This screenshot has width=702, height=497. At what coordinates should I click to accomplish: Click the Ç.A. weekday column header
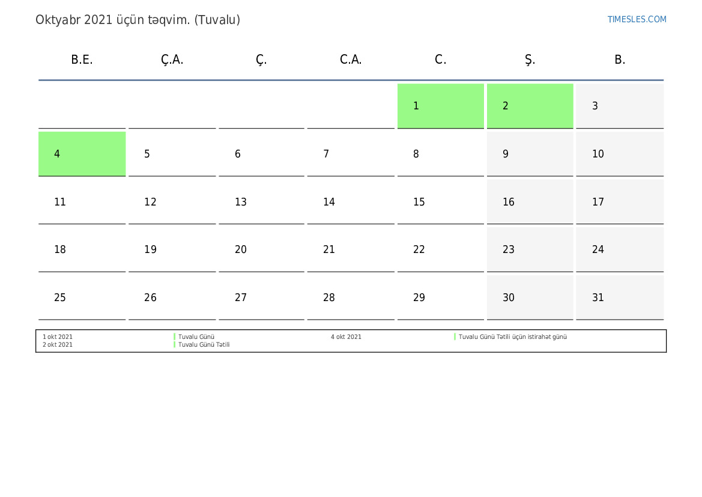pos(172,59)
